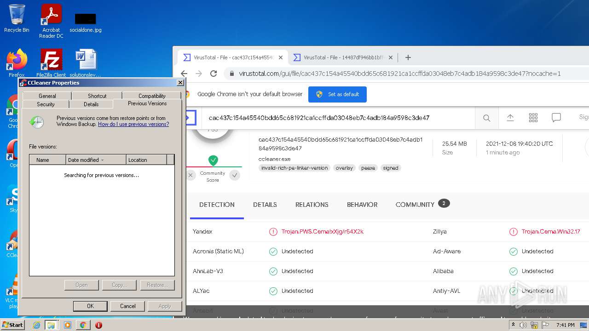Switch to the General tab
The image size is (589, 331).
coord(47,96)
